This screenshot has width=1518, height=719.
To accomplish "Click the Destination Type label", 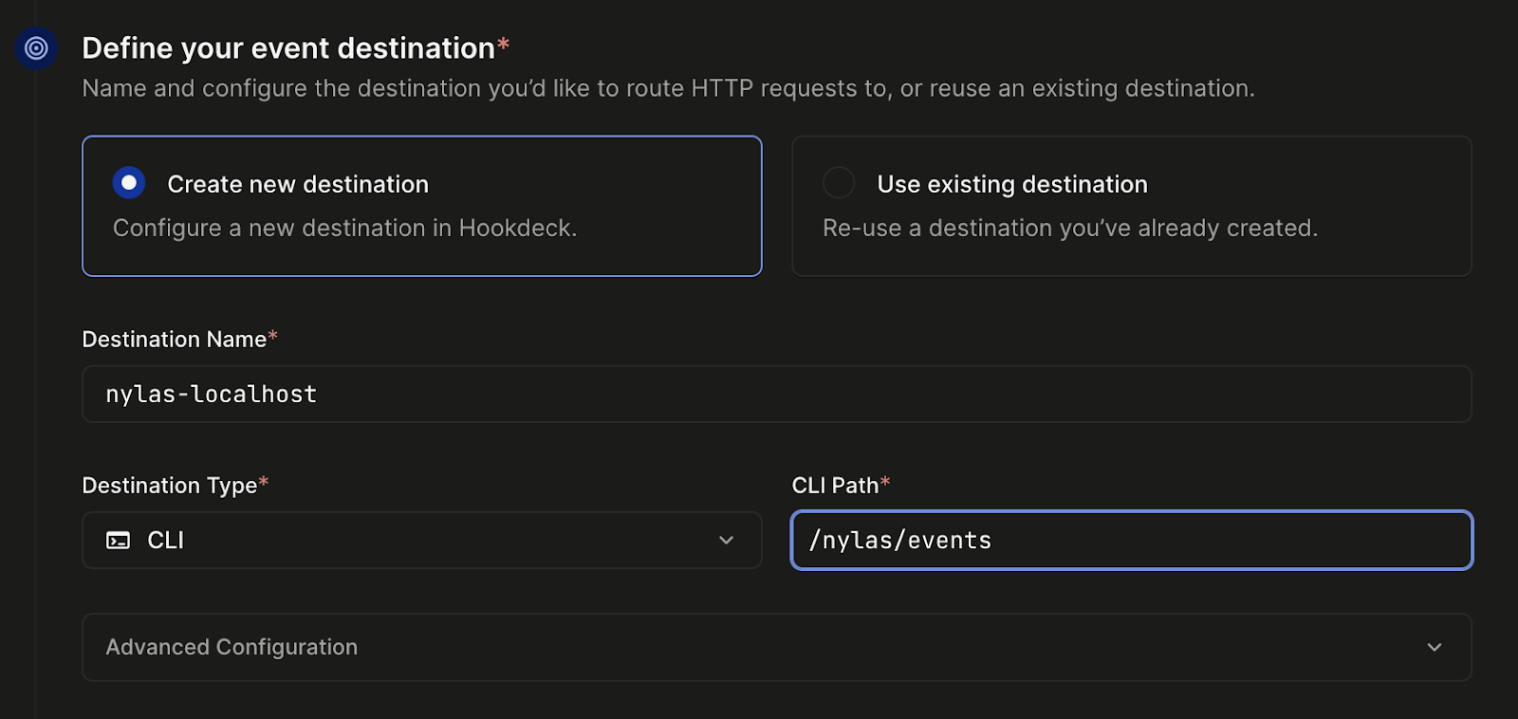I will tap(170, 486).
